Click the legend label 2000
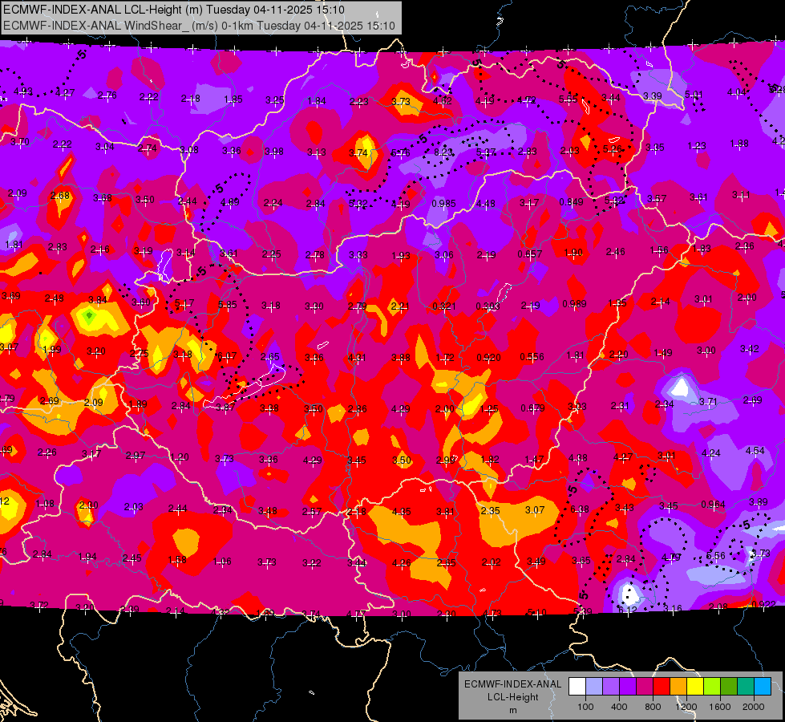785x722 pixels. 754,707
